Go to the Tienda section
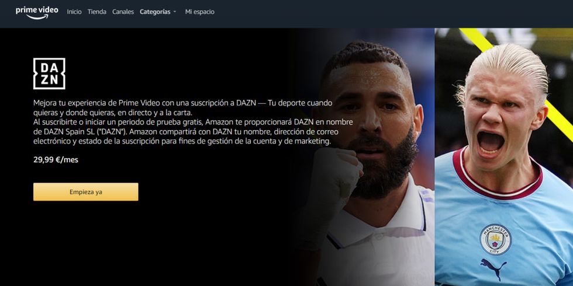Screen dimensions: 573x286 coord(97,12)
